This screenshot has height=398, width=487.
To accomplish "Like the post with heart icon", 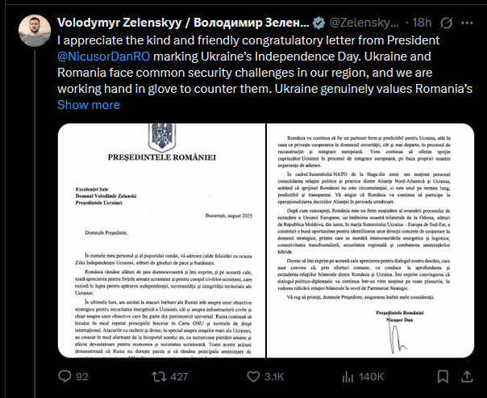I will pos(253,376).
